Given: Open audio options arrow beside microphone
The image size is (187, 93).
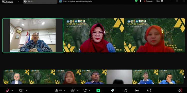Looking at the screenshot, I should [12, 91].
